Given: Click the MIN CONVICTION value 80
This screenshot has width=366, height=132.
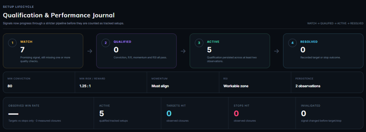Looking at the screenshot, I should coord(10,86).
